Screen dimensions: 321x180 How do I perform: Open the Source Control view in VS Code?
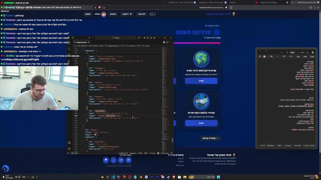(69, 55)
